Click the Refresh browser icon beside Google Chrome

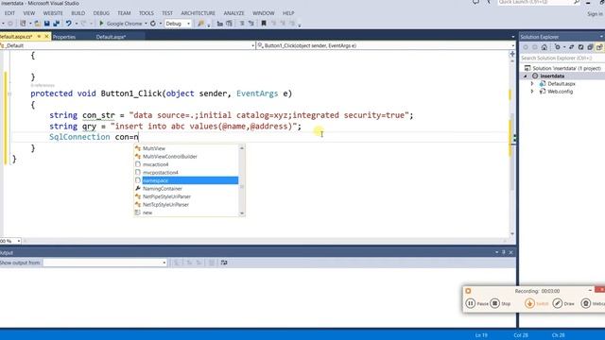coord(153,24)
